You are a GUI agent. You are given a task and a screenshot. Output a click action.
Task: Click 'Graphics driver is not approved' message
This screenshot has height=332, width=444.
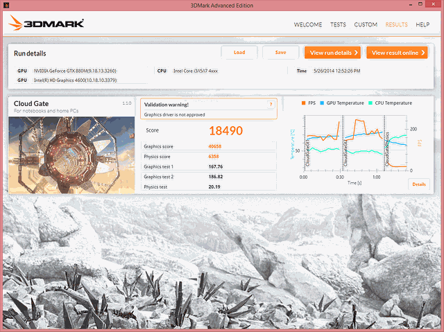174,114
